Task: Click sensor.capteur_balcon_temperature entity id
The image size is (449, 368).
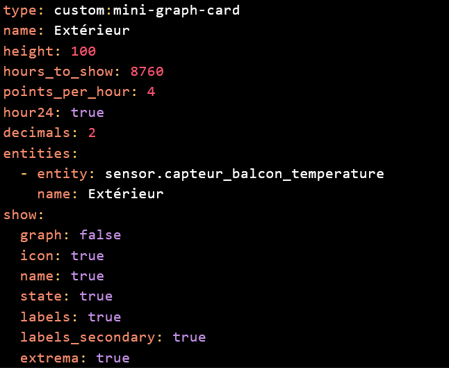Action: click(244, 174)
